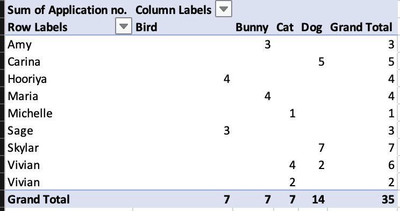The height and width of the screenshot is (211, 400).
Task: Select the Grand Total row label
Action: point(39,200)
